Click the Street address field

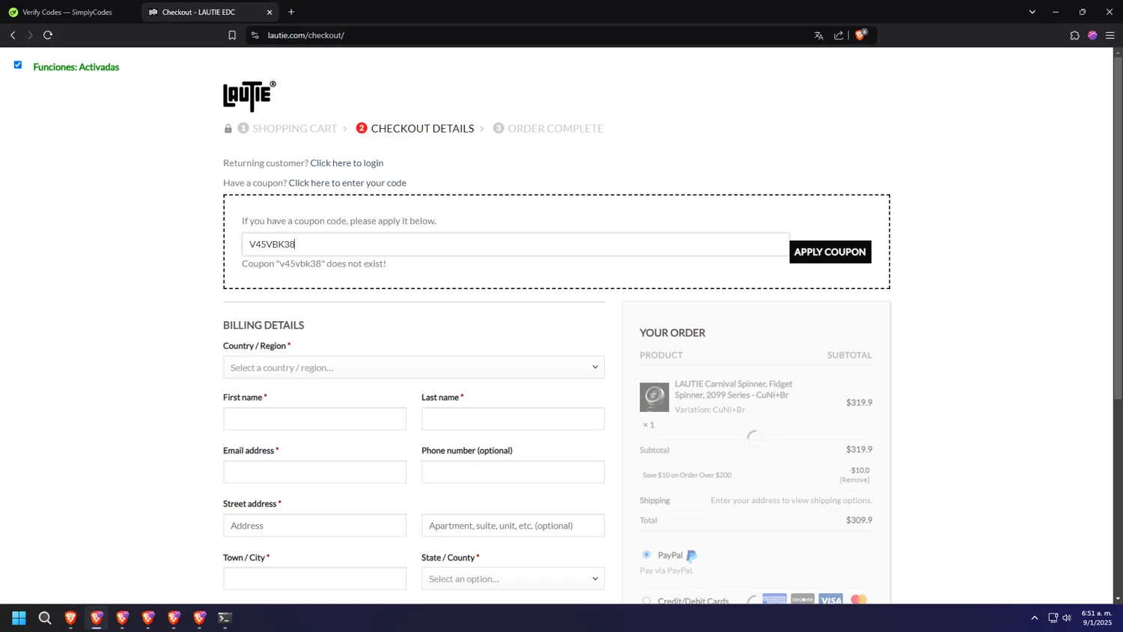[x=314, y=525]
